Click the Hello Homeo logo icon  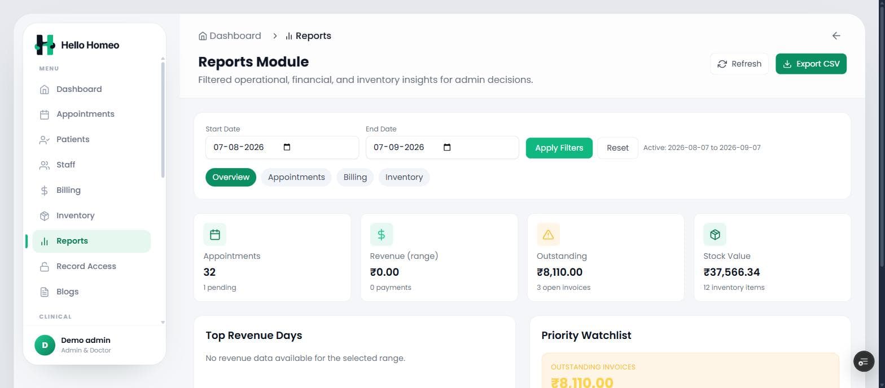pyautogui.click(x=45, y=45)
